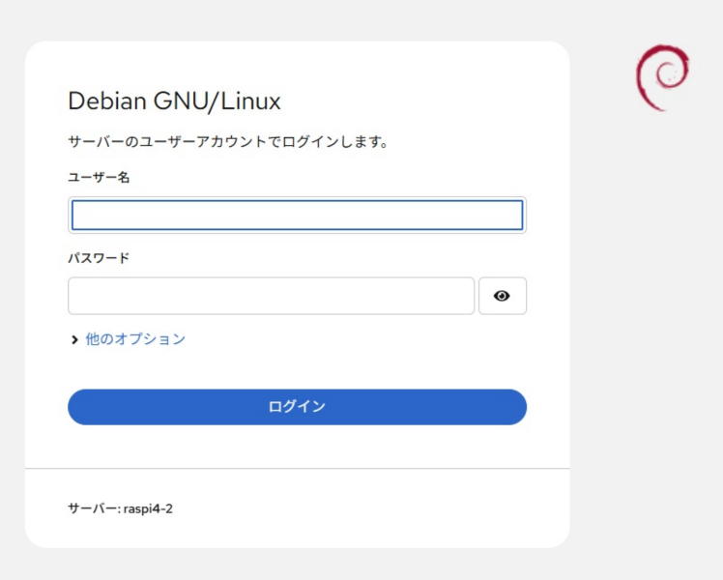Screen dimensions: 723x580
Task: Click the inner spiral of Debian logo
Action: click(666, 74)
